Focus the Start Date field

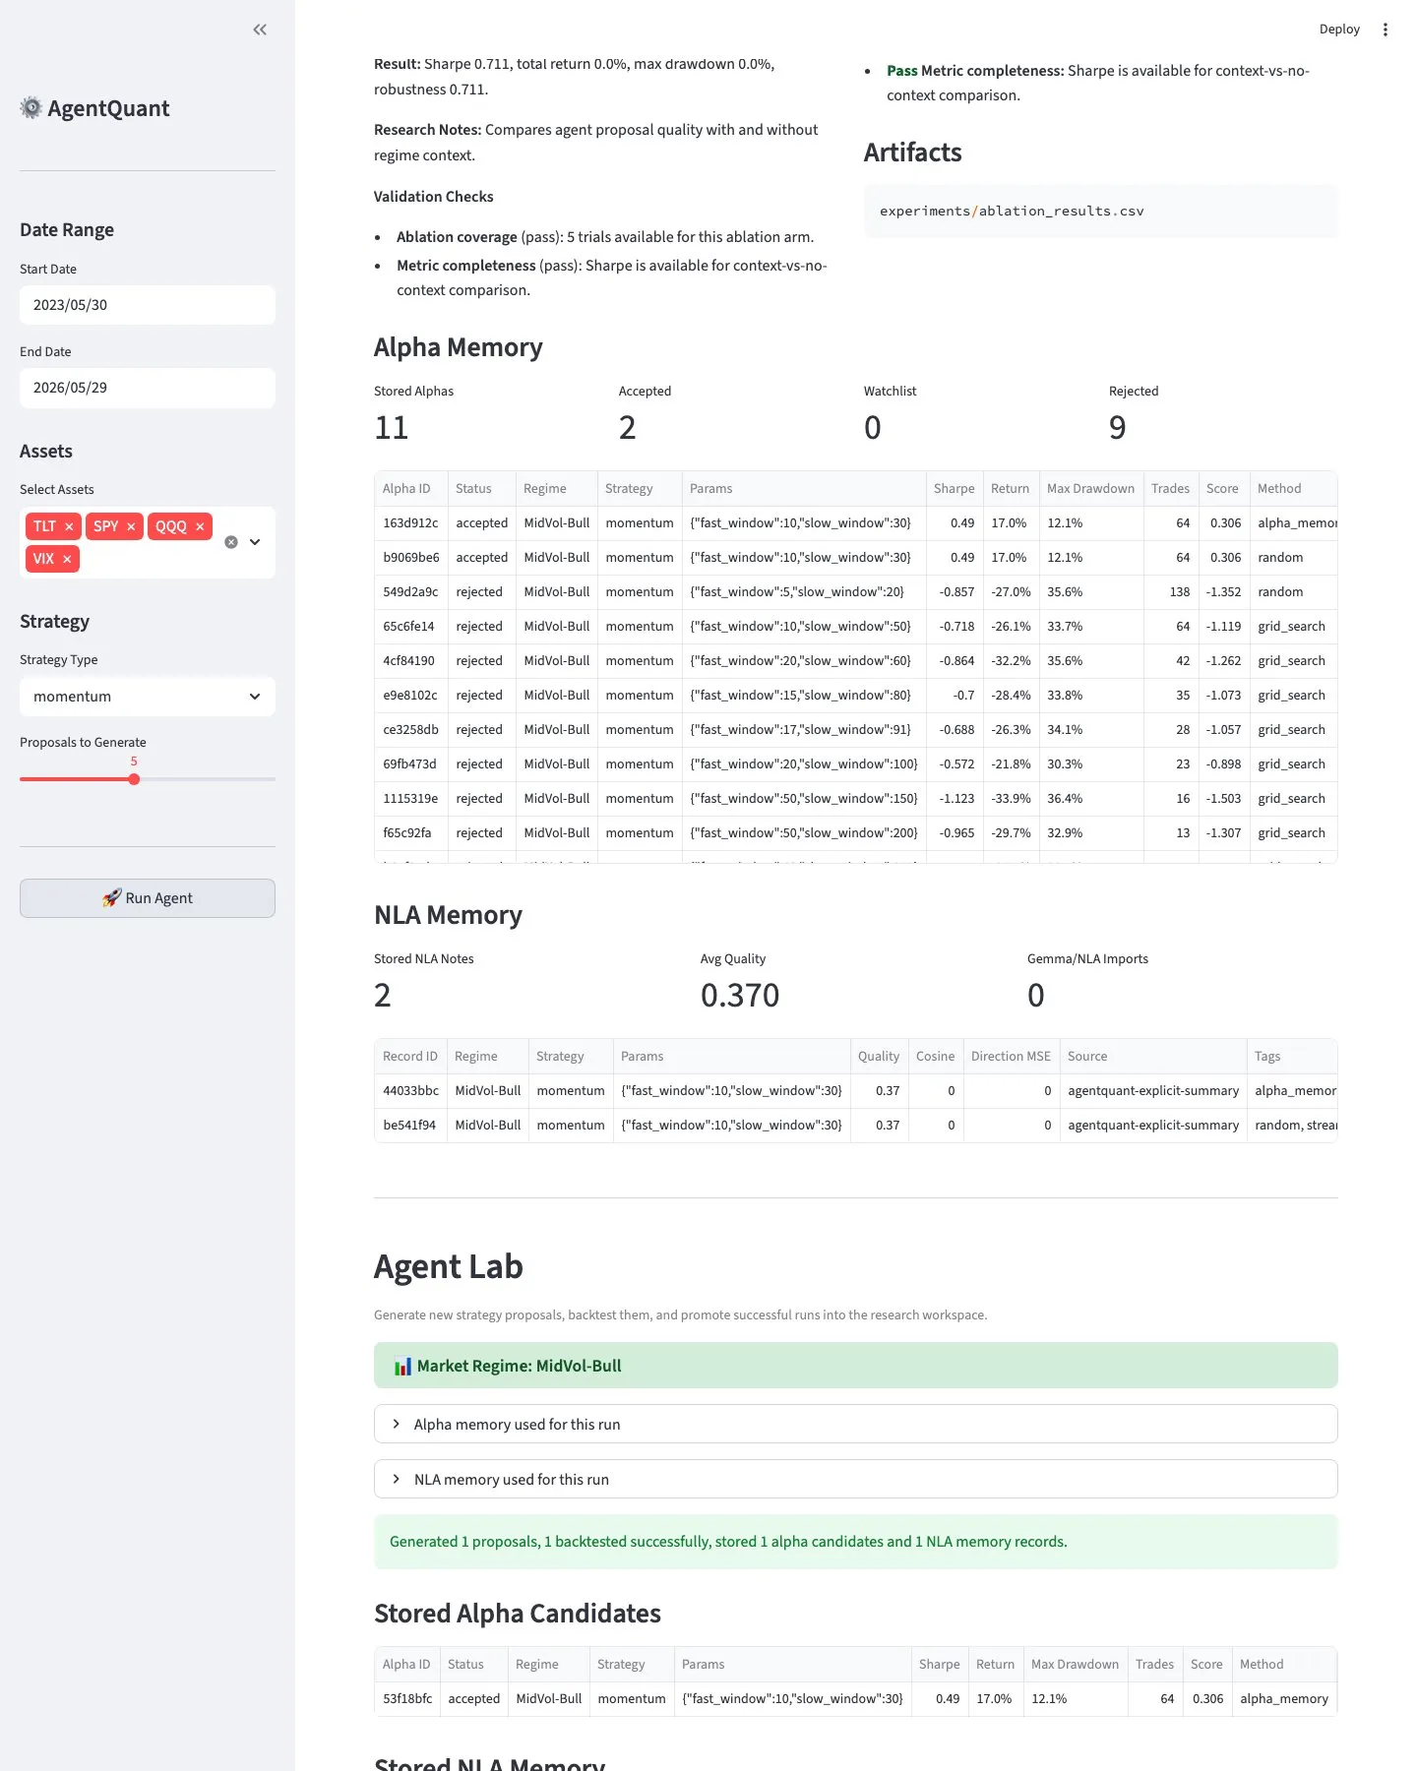tap(148, 305)
